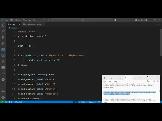
Task: Click the m.add_separator() line
Action: (29, 99)
